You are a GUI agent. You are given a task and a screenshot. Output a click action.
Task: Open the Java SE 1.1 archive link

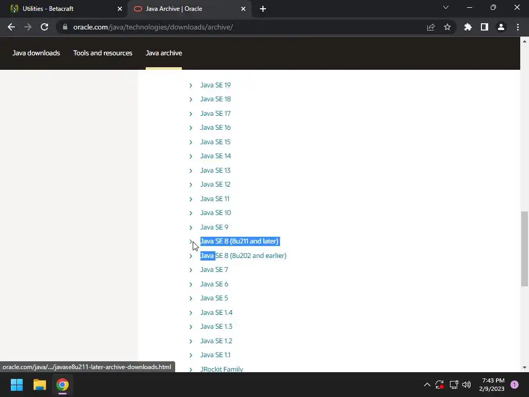[215, 355]
